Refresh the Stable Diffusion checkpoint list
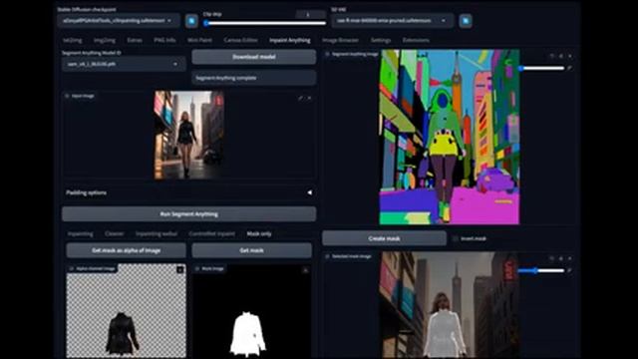Image resolution: width=638 pixels, height=359 pixels. point(191,21)
